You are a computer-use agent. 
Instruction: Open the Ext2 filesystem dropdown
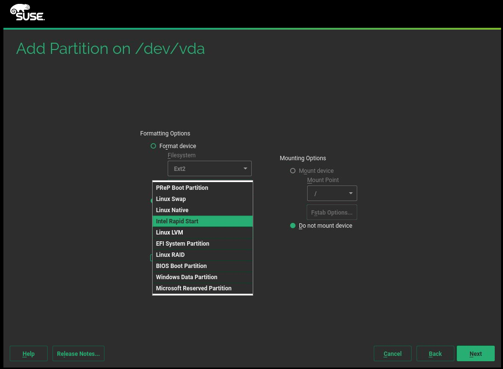tap(209, 169)
